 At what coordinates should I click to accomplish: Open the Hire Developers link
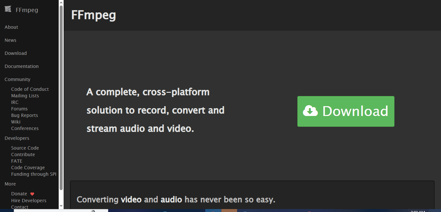pos(29,201)
